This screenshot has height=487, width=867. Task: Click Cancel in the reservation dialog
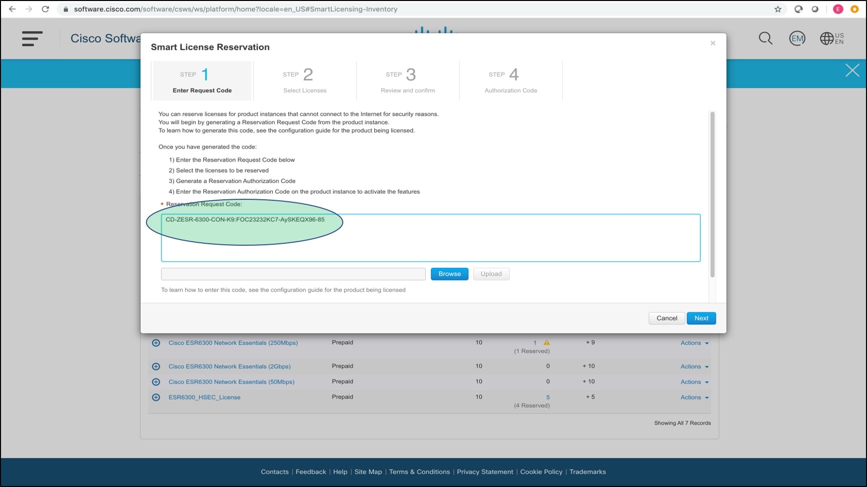(x=667, y=318)
